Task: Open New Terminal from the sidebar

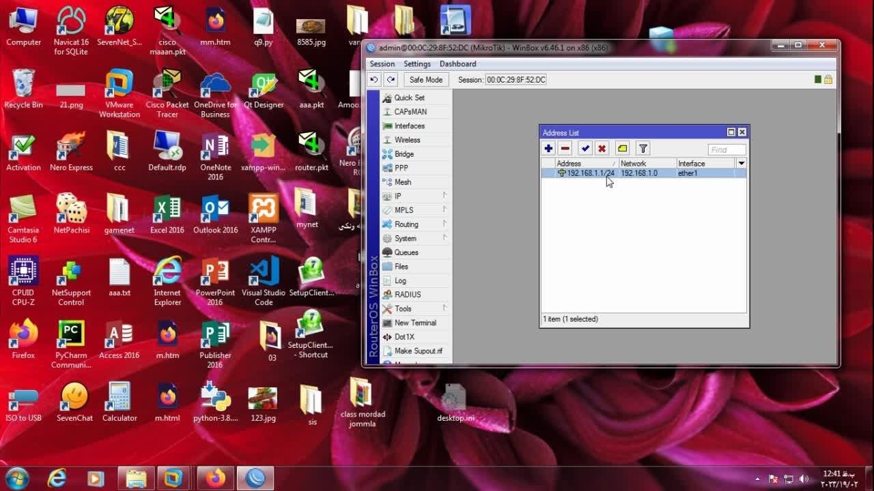Action: tap(415, 323)
